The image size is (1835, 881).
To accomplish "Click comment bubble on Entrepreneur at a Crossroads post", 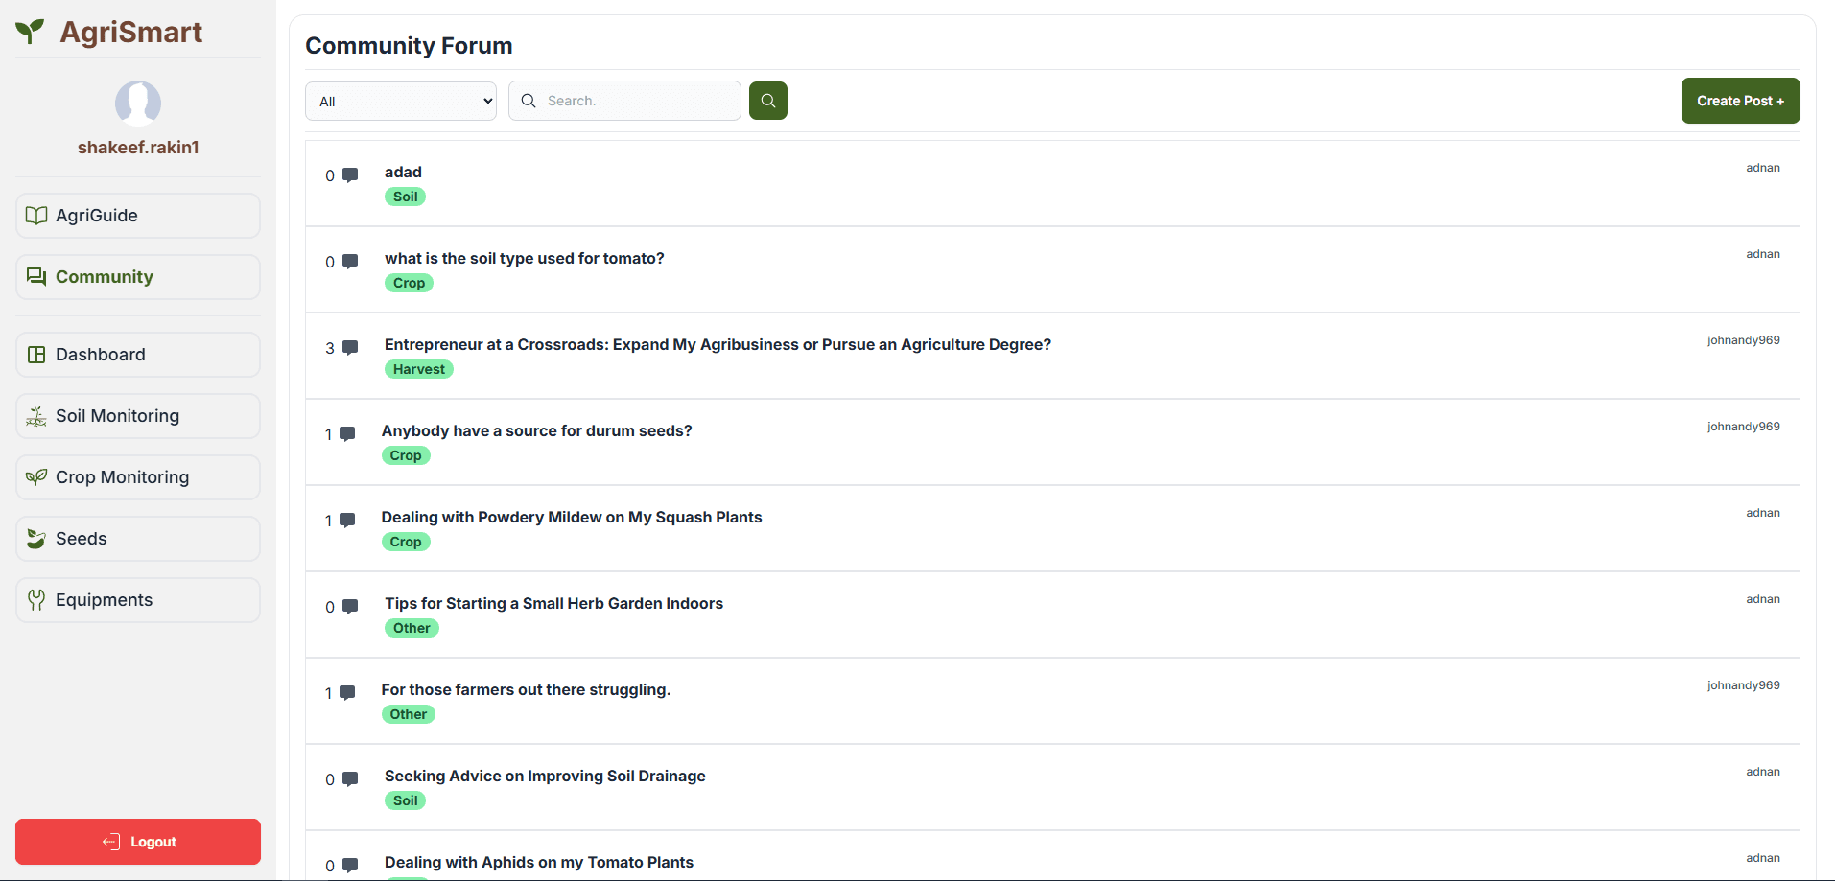I will (350, 348).
